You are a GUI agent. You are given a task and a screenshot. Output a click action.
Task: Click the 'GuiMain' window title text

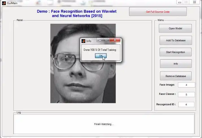(12, 3)
